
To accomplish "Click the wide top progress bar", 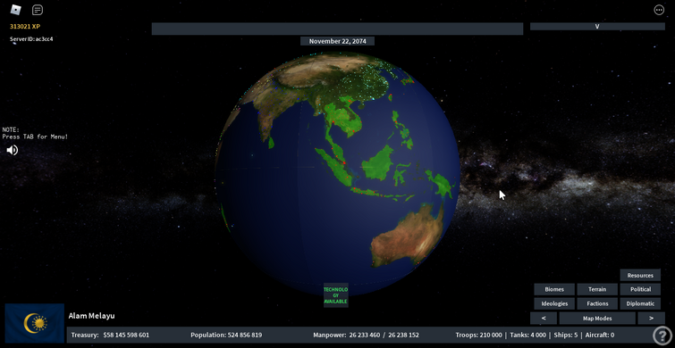I will [x=337, y=29].
